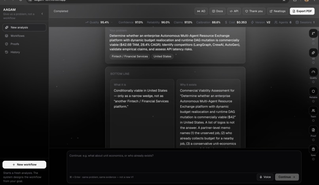Click the Reliability 96.0% metric
319x185 pixels.
(x=158, y=23)
